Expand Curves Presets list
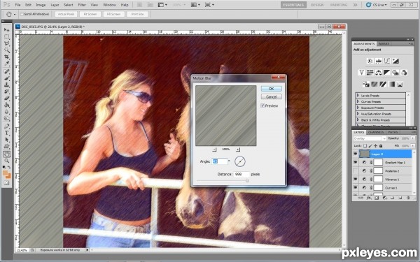This screenshot has height=262, width=420. point(358,101)
